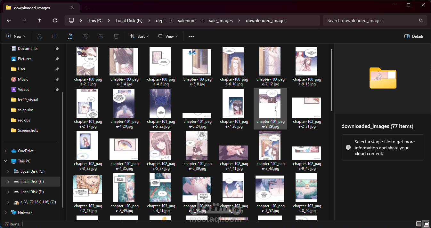Switch to thumbnail layout via status bar icon
Image resolution: width=431 pixels, height=228 pixels.
426,224
